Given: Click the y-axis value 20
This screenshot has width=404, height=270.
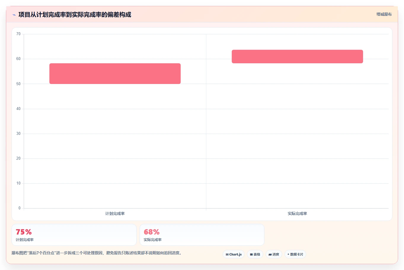Looking at the screenshot, I should click(x=18, y=159).
